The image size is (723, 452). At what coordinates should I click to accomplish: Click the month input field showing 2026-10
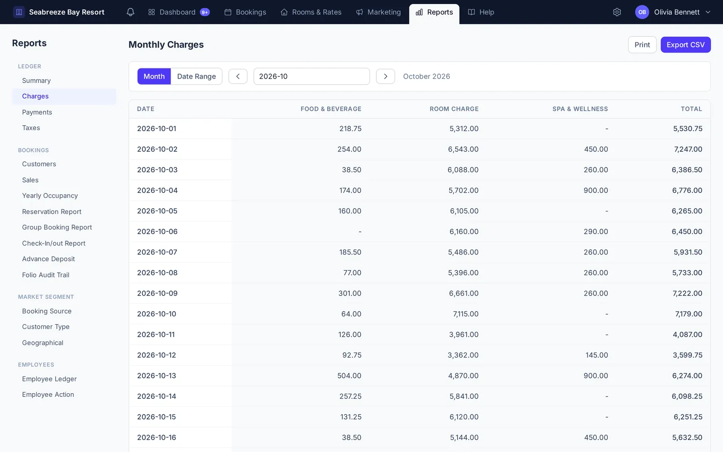[311, 76]
